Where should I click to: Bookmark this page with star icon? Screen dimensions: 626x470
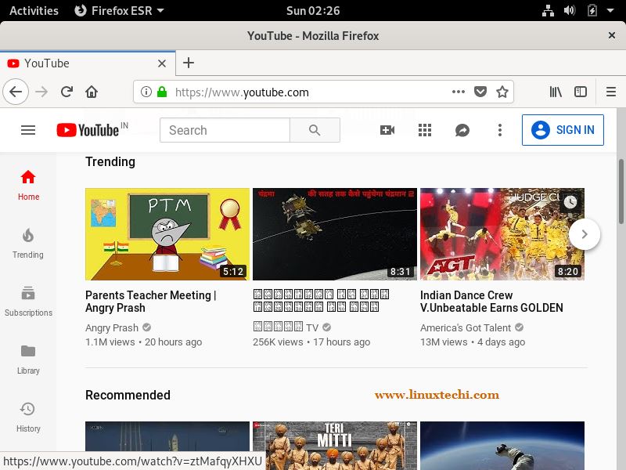(502, 92)
